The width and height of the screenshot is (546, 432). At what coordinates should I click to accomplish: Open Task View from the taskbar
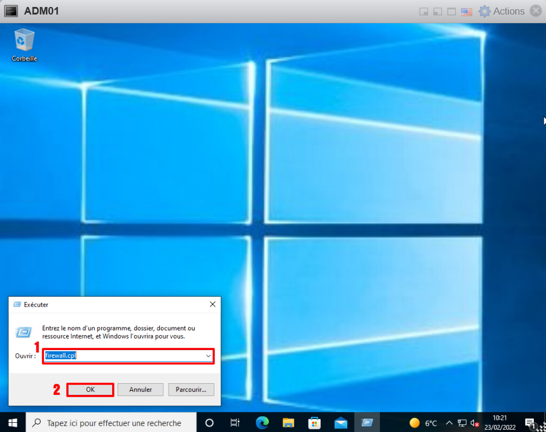pyautogui.click(x=235, y=423)
